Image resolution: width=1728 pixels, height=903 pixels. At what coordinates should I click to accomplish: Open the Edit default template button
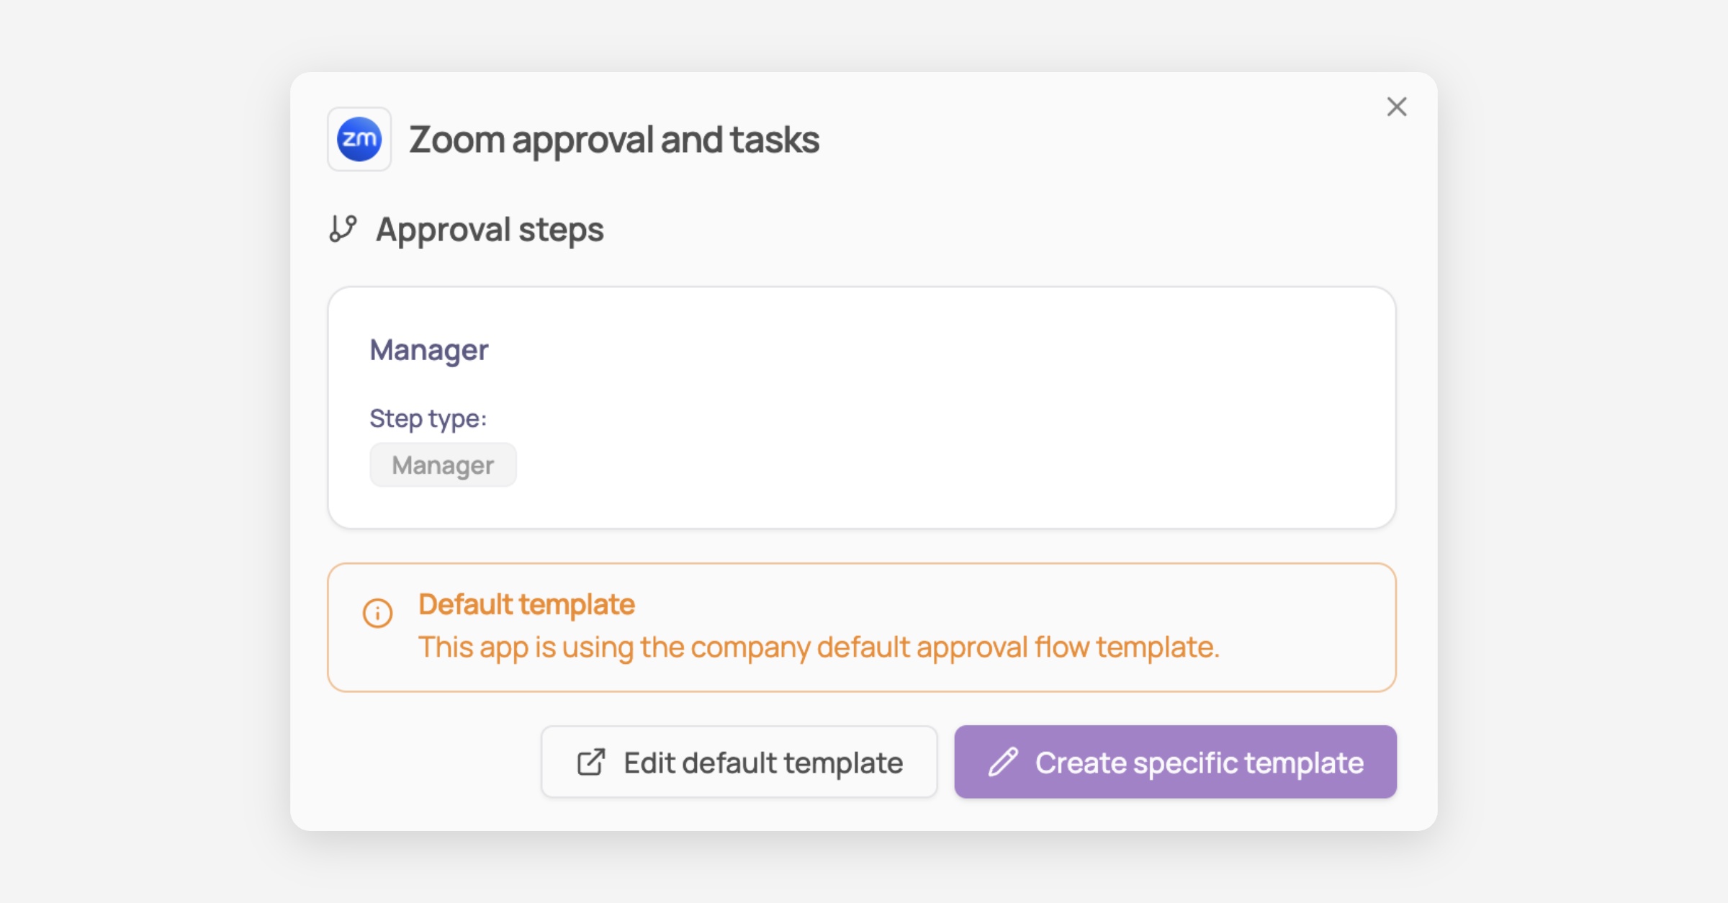click(x=739, y=762)
